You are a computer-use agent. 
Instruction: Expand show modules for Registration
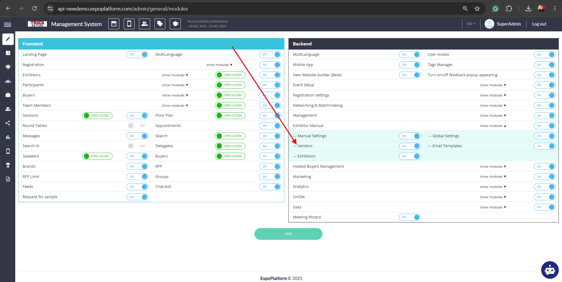[219, 65]
